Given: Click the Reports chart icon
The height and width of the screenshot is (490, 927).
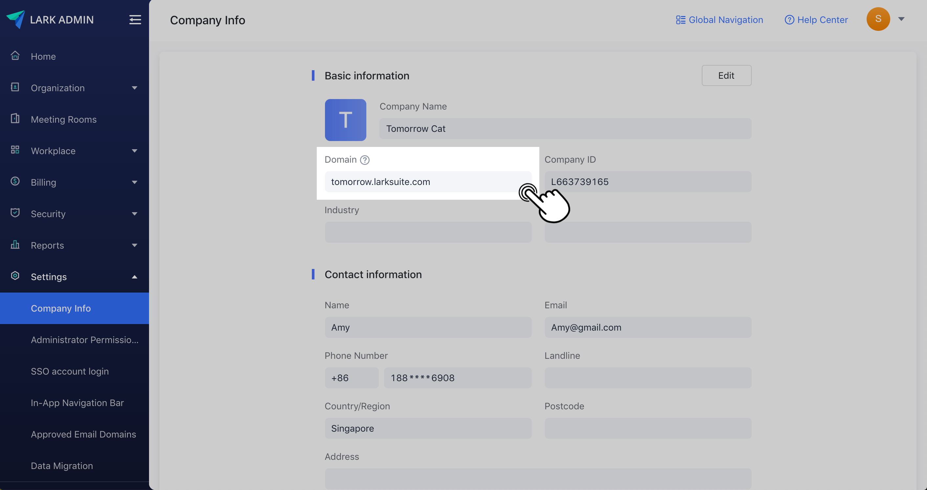Looking at the screenshot, I should point(15,245).
